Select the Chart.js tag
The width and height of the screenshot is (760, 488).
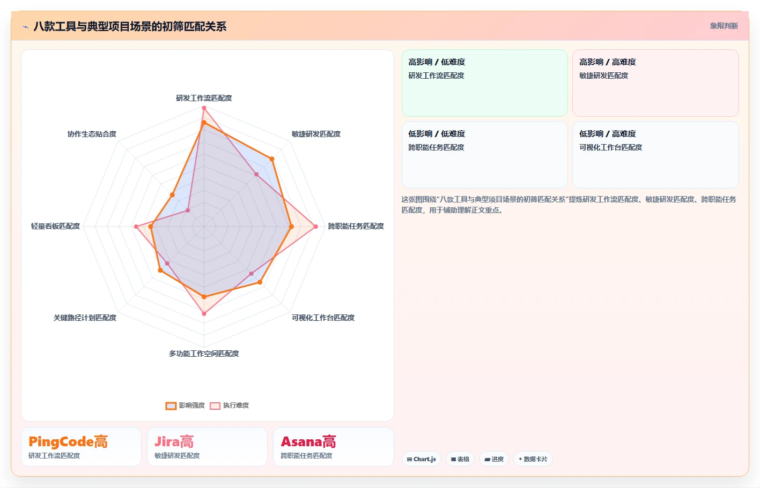(422, 459)
